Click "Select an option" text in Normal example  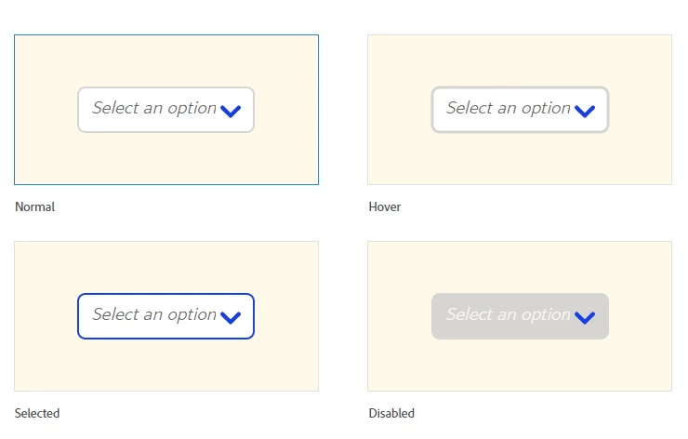click(x=154, y=109)
